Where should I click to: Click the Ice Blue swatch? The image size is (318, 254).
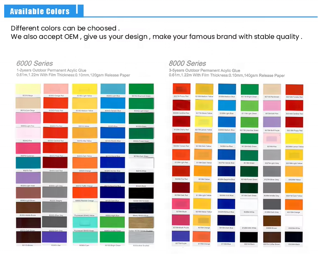point(226,138)
